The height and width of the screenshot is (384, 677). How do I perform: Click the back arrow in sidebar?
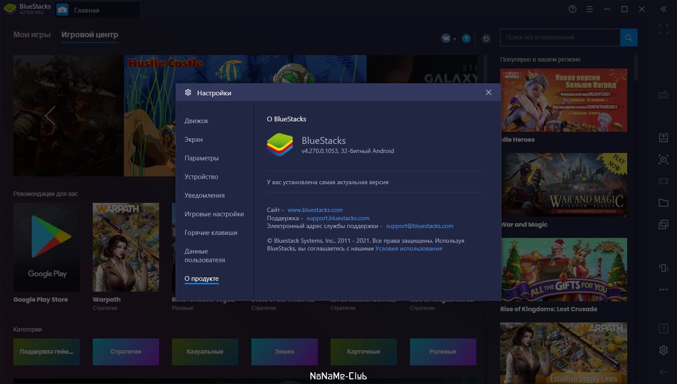pos(663,372)
